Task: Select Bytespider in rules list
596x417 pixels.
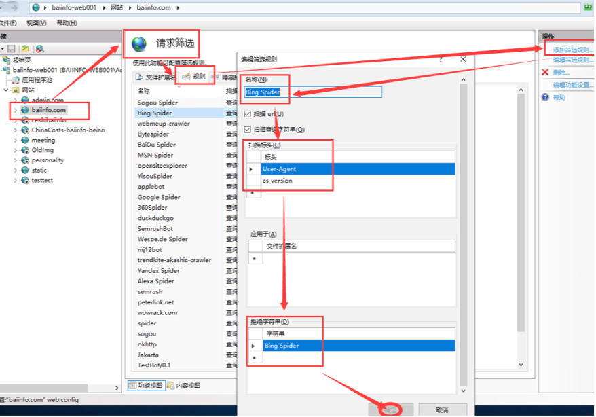Action: [x=153, y=134]
